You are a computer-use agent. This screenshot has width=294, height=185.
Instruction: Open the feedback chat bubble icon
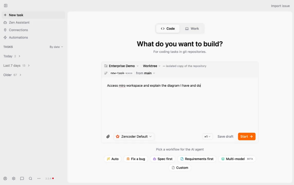pos(22,178)
